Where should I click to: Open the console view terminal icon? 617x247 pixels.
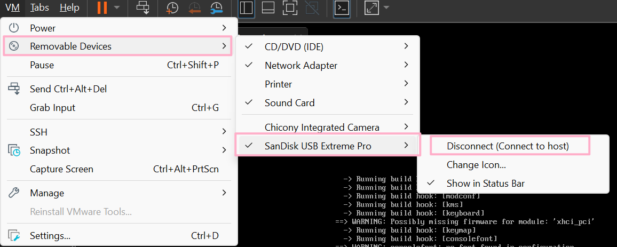[x=342, y=7]
